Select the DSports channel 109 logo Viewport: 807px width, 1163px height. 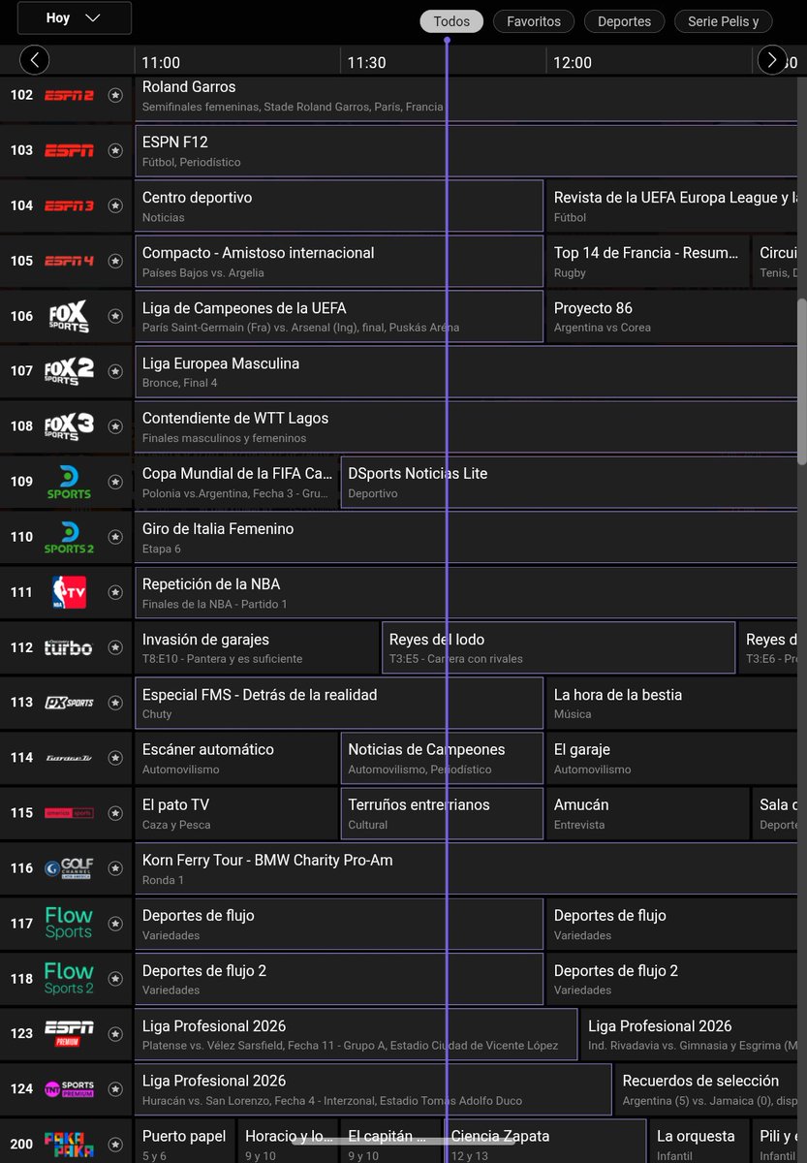[x=69, y=482]
